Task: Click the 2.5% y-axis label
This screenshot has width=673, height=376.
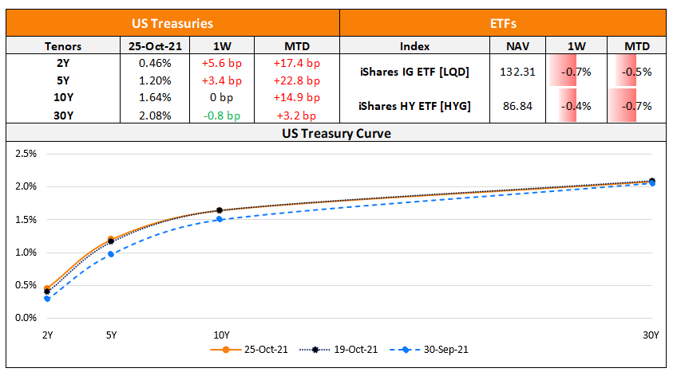Action: [27, 154]
